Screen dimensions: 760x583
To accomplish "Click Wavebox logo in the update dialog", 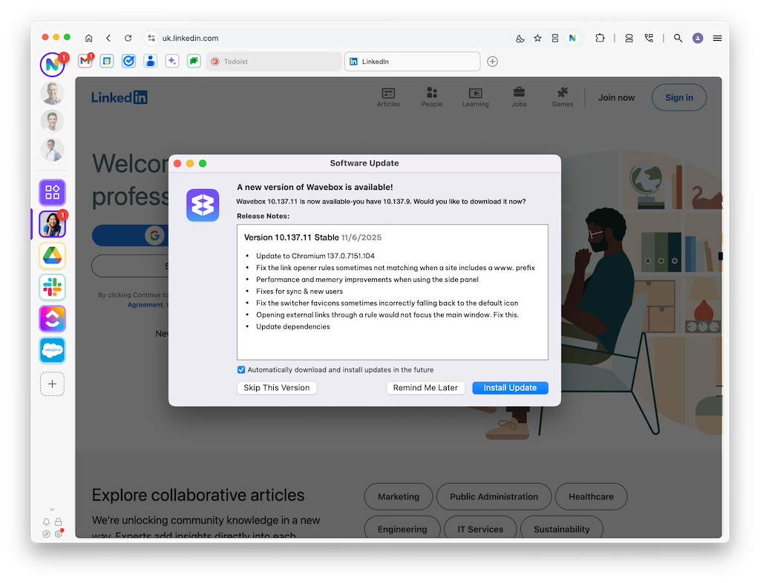I will click(x=203, y=205).
